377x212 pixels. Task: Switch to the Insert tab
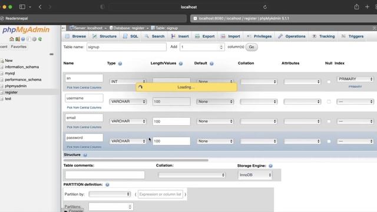tap(180, 37)
